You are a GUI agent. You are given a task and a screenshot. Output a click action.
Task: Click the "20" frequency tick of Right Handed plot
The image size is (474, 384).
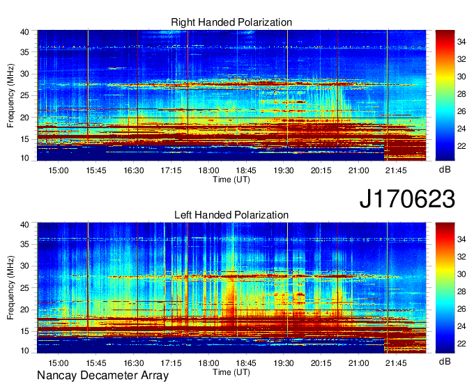click(x=25, y=118)
